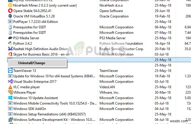191x124 pixels.
Task: Click the Update for Windows 10 icon
Action: pos(10,76)
